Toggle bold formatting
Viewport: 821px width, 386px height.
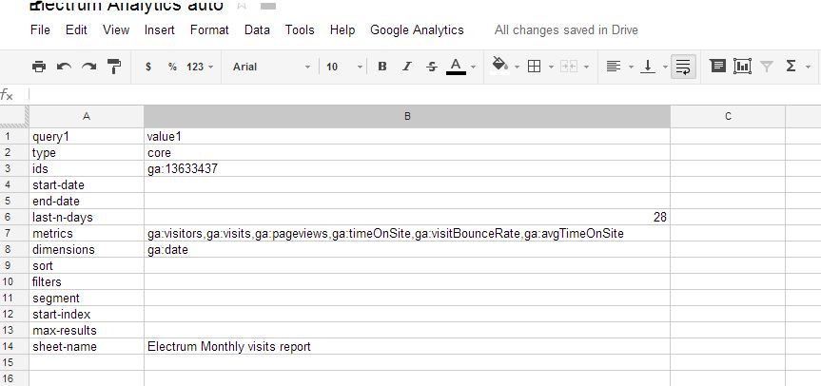click(382, 67)
